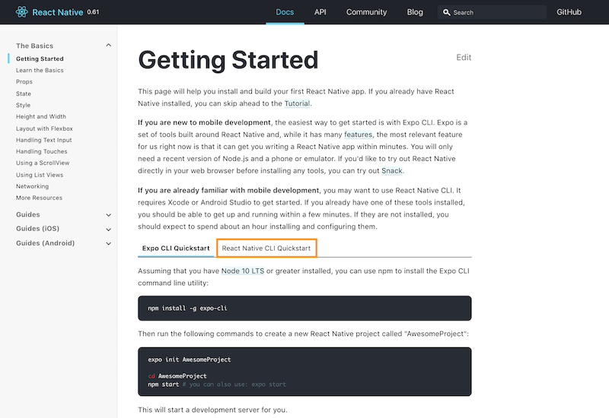Expand the Guides sidebar section

point(109,215)
